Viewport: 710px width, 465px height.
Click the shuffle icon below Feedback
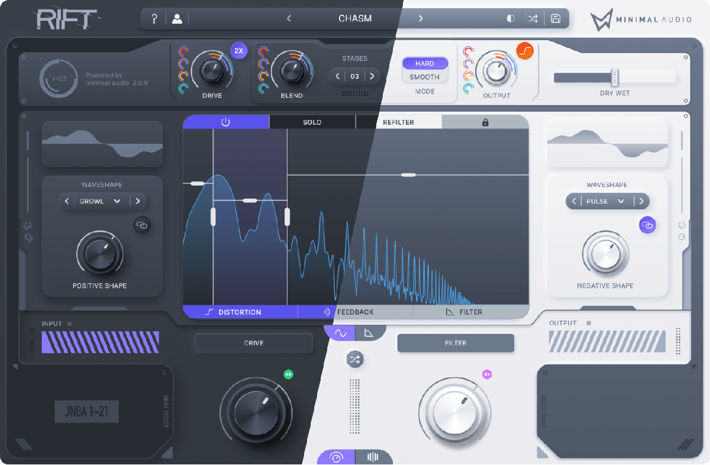pos(355,359)
